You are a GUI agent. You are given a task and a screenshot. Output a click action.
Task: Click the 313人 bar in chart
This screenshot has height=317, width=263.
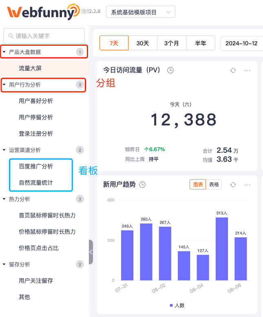point(222,249)
